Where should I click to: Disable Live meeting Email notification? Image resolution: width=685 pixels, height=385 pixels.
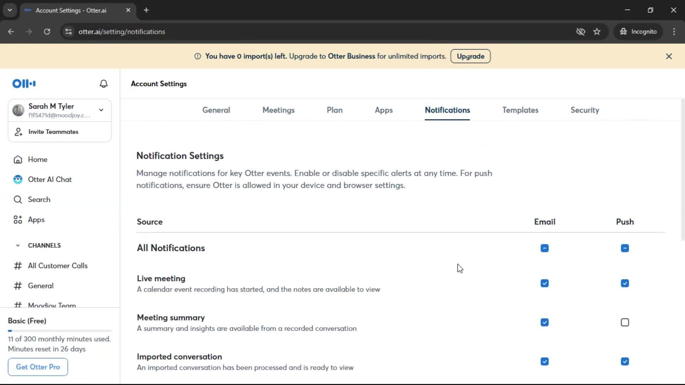click(x=544, y=283)
